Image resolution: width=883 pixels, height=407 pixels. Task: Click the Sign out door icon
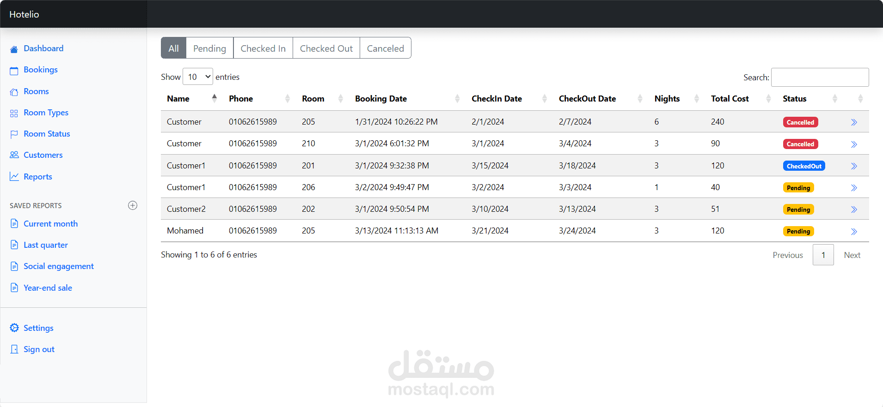pyautogui.click(x=14, y=349)
